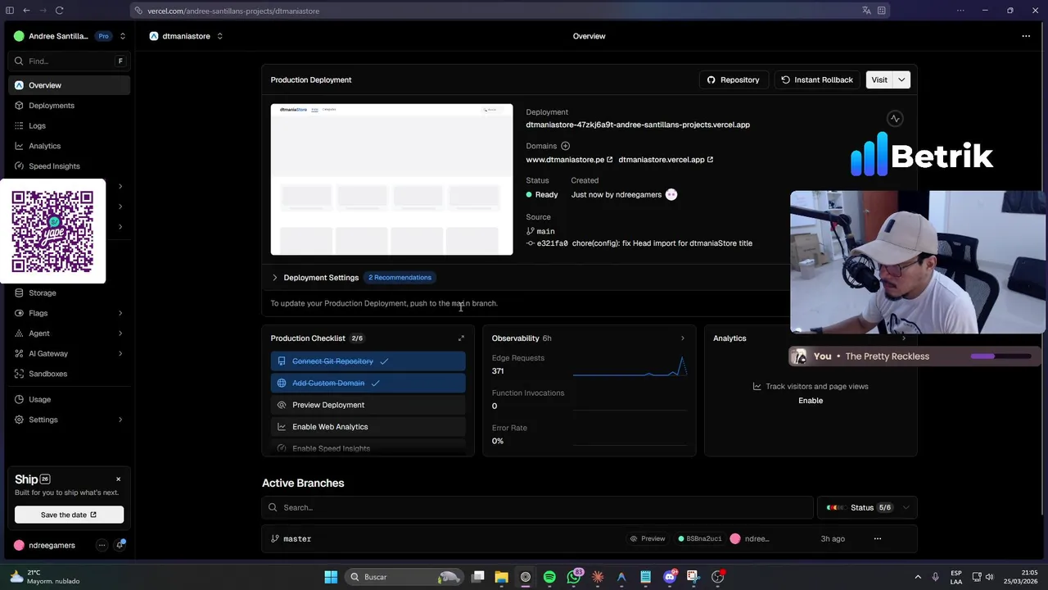The image size is (1048, 590).
Task: Open the dropdown arrow beside Visit
Action: [901, 79]
